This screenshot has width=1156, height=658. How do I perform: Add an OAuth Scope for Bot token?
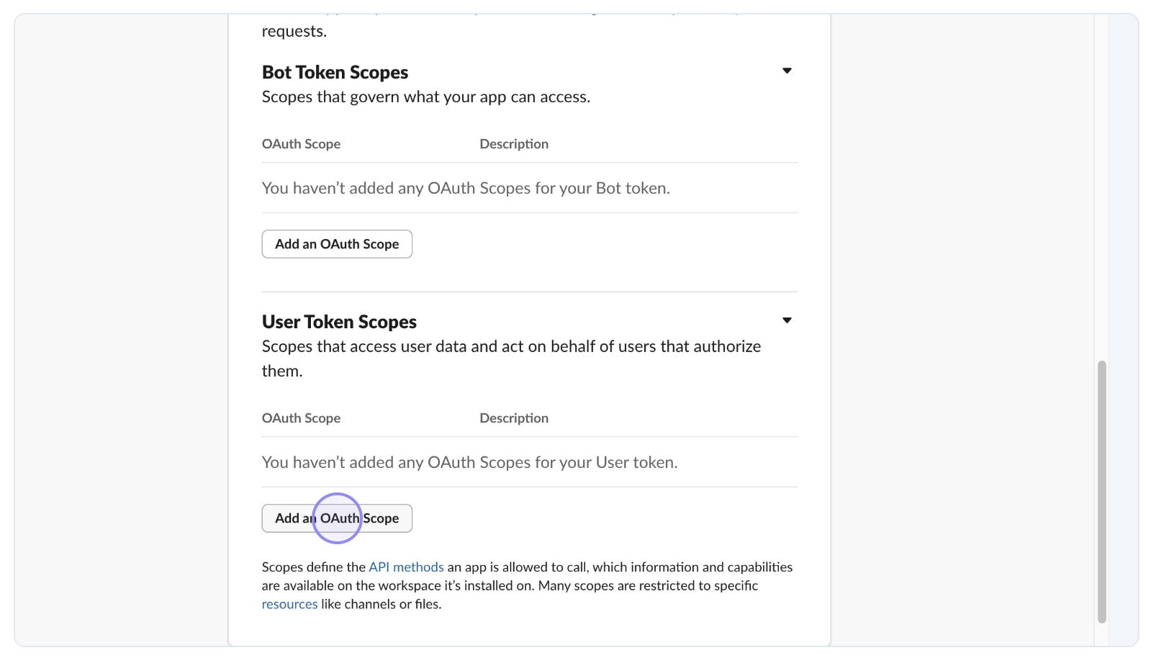pyautogui.click(x=337, y=244)
